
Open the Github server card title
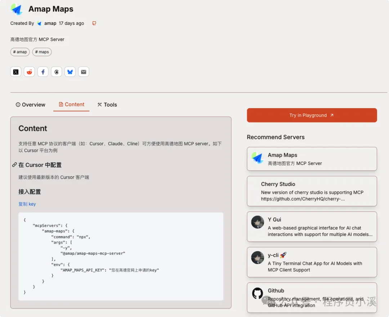tap(276, 290)
